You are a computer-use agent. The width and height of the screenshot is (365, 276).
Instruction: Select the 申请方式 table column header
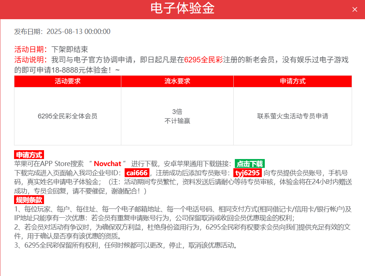pyautogui.click(x=293, y=82)
